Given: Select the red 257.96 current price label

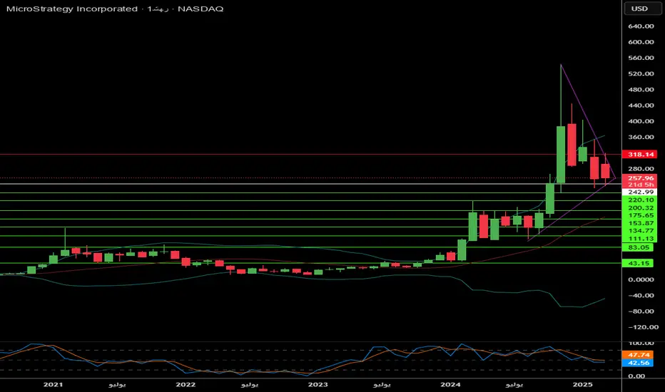Looking at the screenshot, I should [x=639, y=178].
